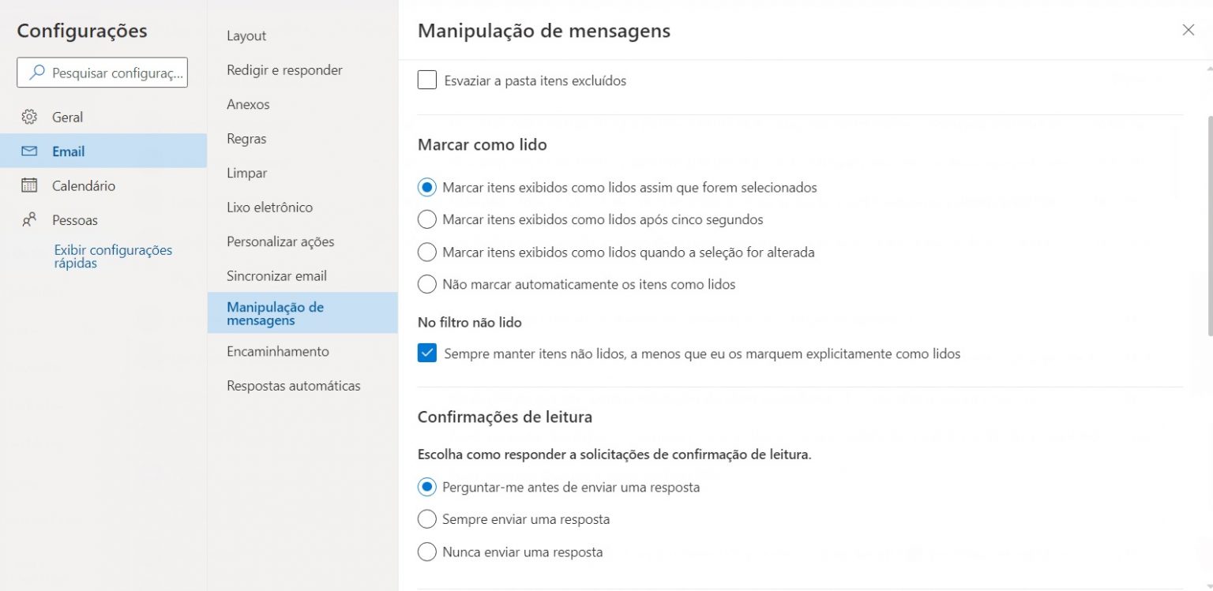Viewport: 1213px width, 591px height.
Task: Click the Configurações heading
Action: tap(82, 31)
